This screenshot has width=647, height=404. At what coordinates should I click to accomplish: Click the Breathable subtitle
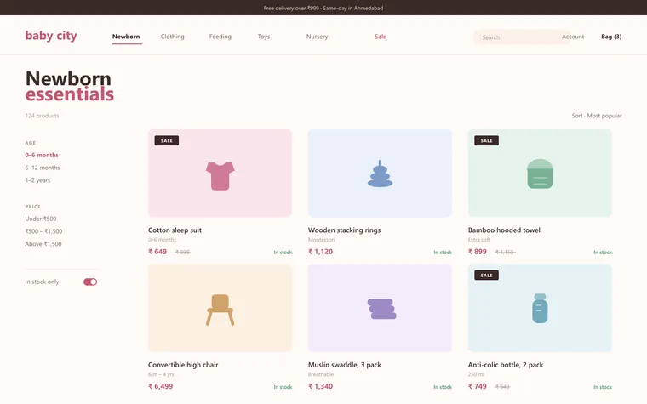(321, 374)
